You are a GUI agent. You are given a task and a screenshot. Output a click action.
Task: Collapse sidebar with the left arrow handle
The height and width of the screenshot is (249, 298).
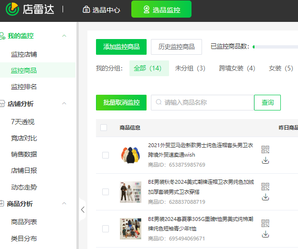click(82, 209)
